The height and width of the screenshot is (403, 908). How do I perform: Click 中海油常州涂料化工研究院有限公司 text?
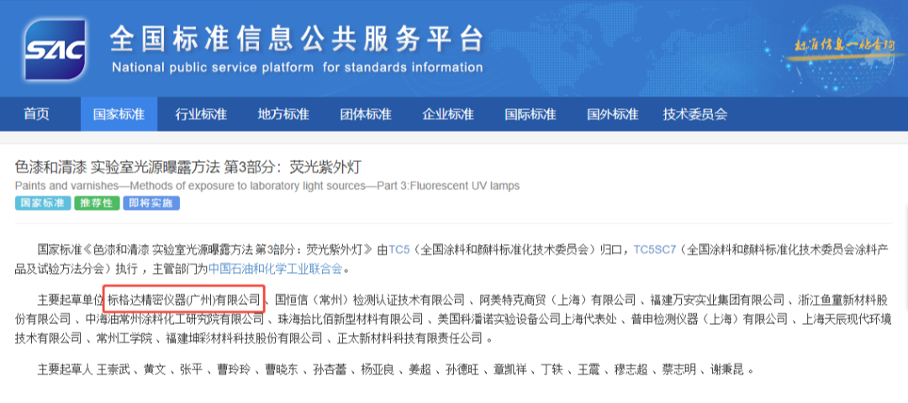point(174,318)
